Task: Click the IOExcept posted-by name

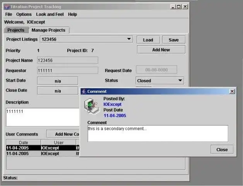Action: 112,104
